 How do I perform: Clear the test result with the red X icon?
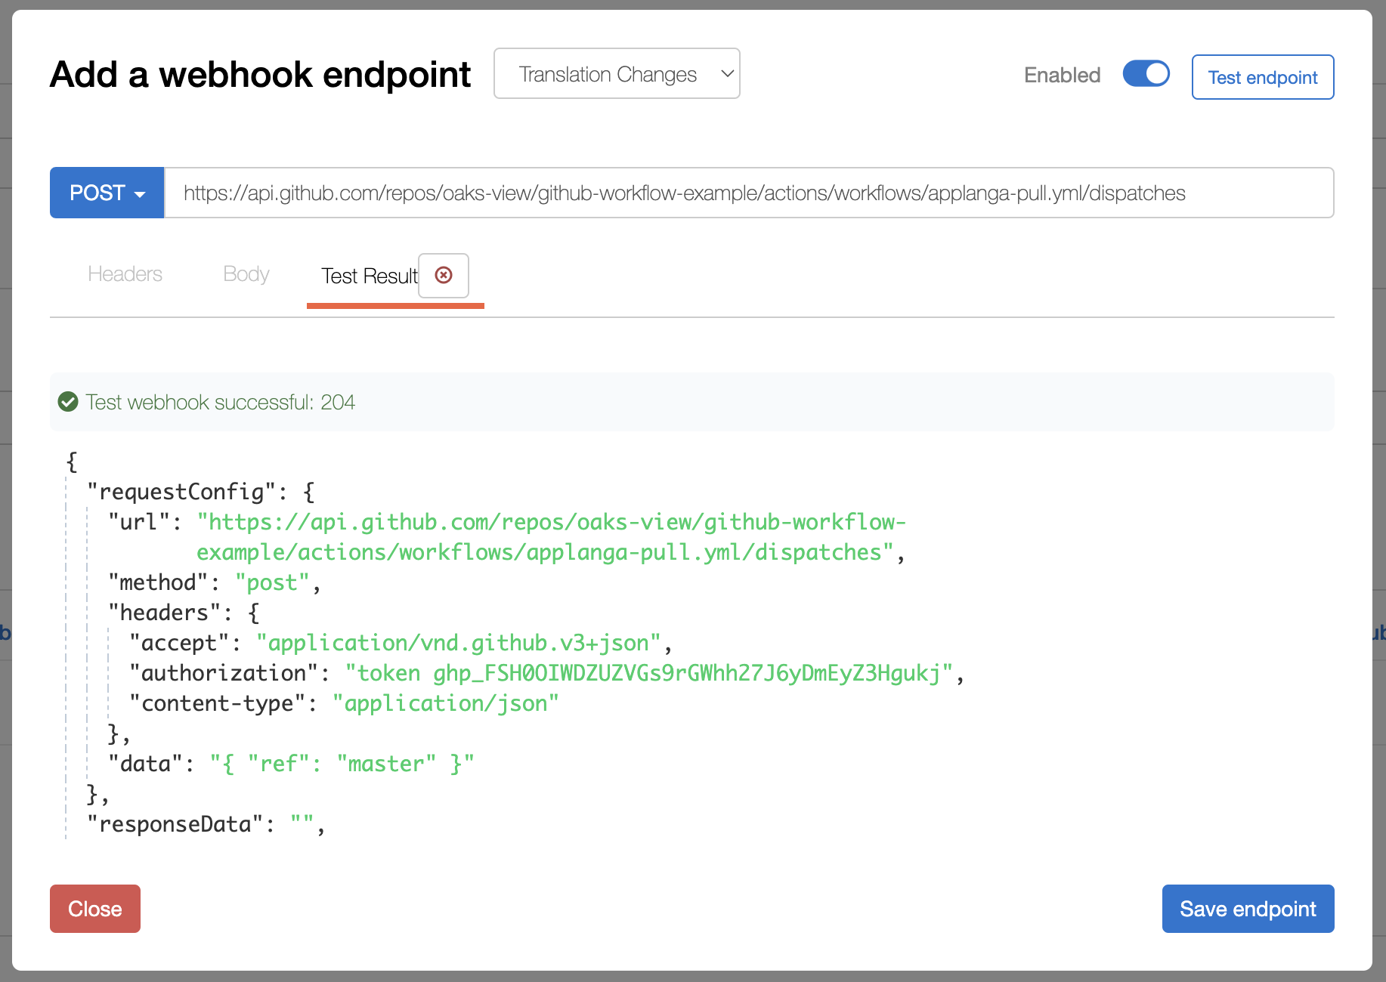[444, 275]
